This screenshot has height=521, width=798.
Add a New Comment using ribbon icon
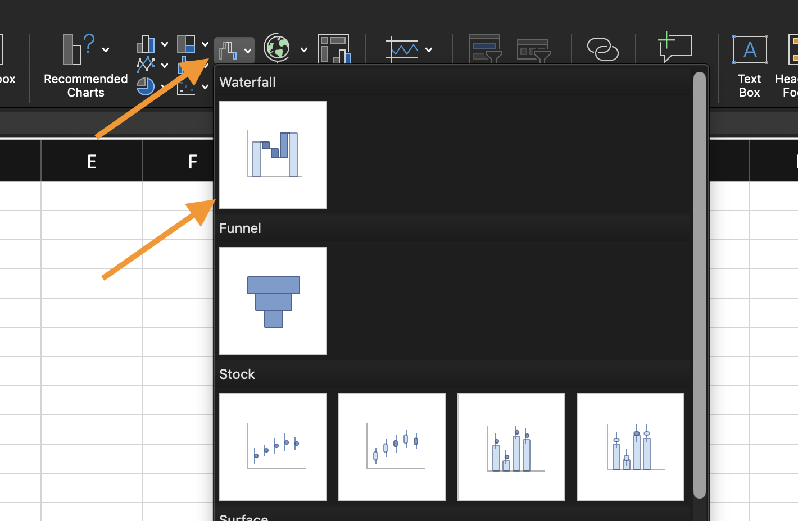[x=674, y=48]
